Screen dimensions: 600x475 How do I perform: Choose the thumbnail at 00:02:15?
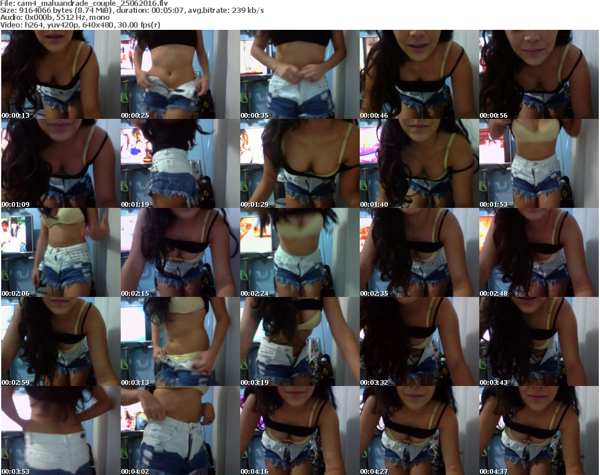(x=180, y=253)
